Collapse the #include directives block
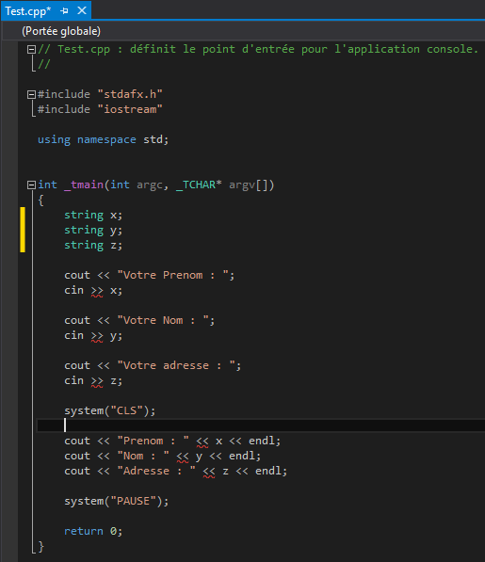The height and width of the screenshot is (562, 485). click(31, 95)
